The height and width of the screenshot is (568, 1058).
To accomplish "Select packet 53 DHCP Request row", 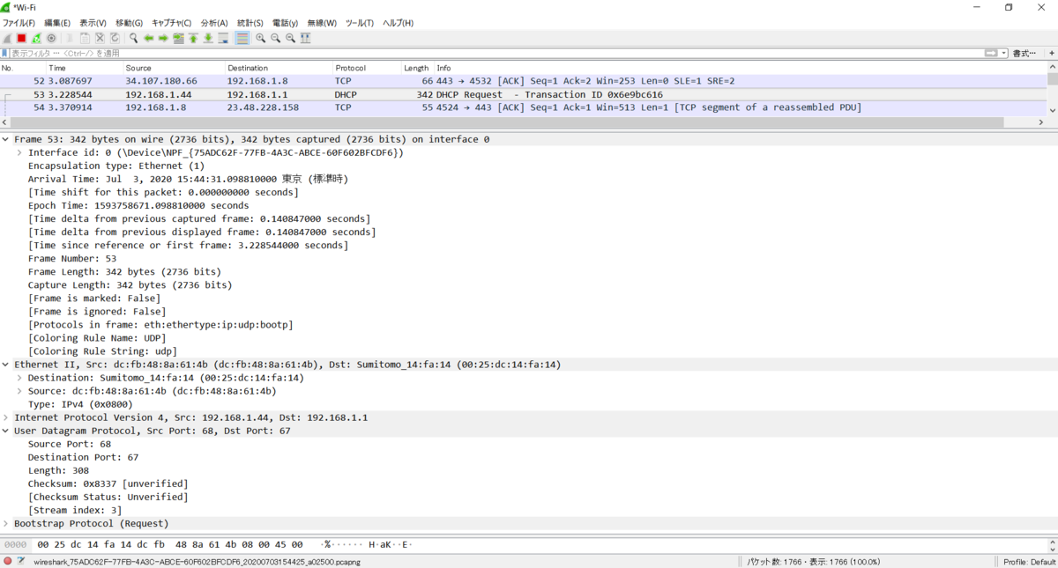I will tap(524, 94).
